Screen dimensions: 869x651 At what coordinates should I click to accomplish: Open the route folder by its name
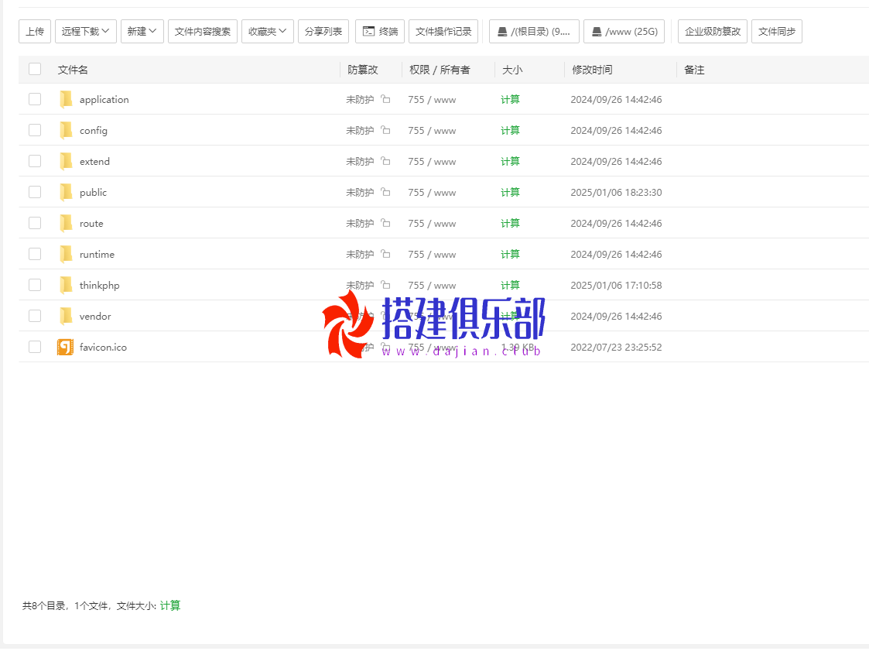(91, 223)
